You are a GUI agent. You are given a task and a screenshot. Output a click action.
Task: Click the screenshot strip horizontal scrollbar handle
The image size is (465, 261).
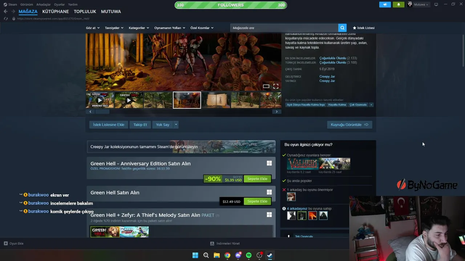tap(102, 112)
